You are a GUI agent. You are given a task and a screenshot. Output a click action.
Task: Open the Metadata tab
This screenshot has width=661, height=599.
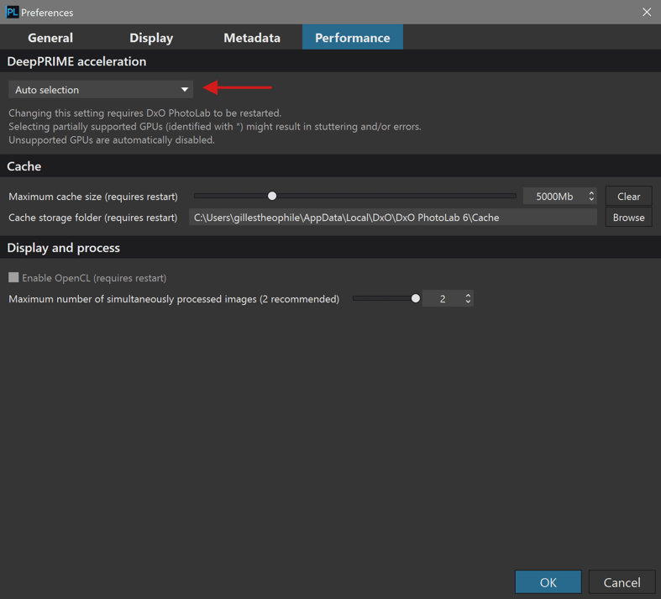252,38
